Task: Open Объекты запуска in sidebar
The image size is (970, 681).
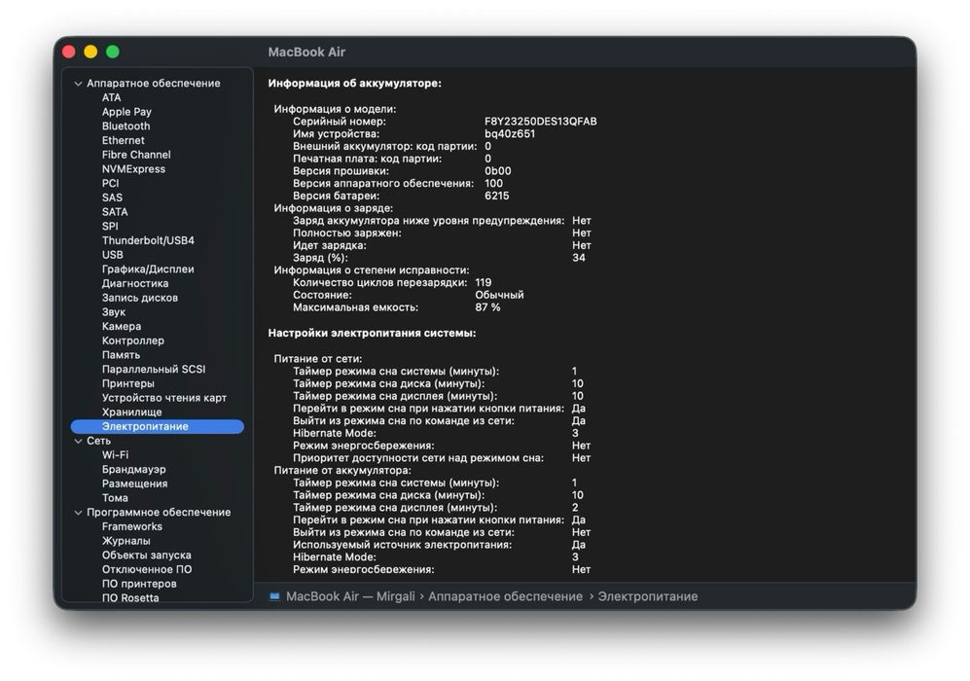Action: 147,556
